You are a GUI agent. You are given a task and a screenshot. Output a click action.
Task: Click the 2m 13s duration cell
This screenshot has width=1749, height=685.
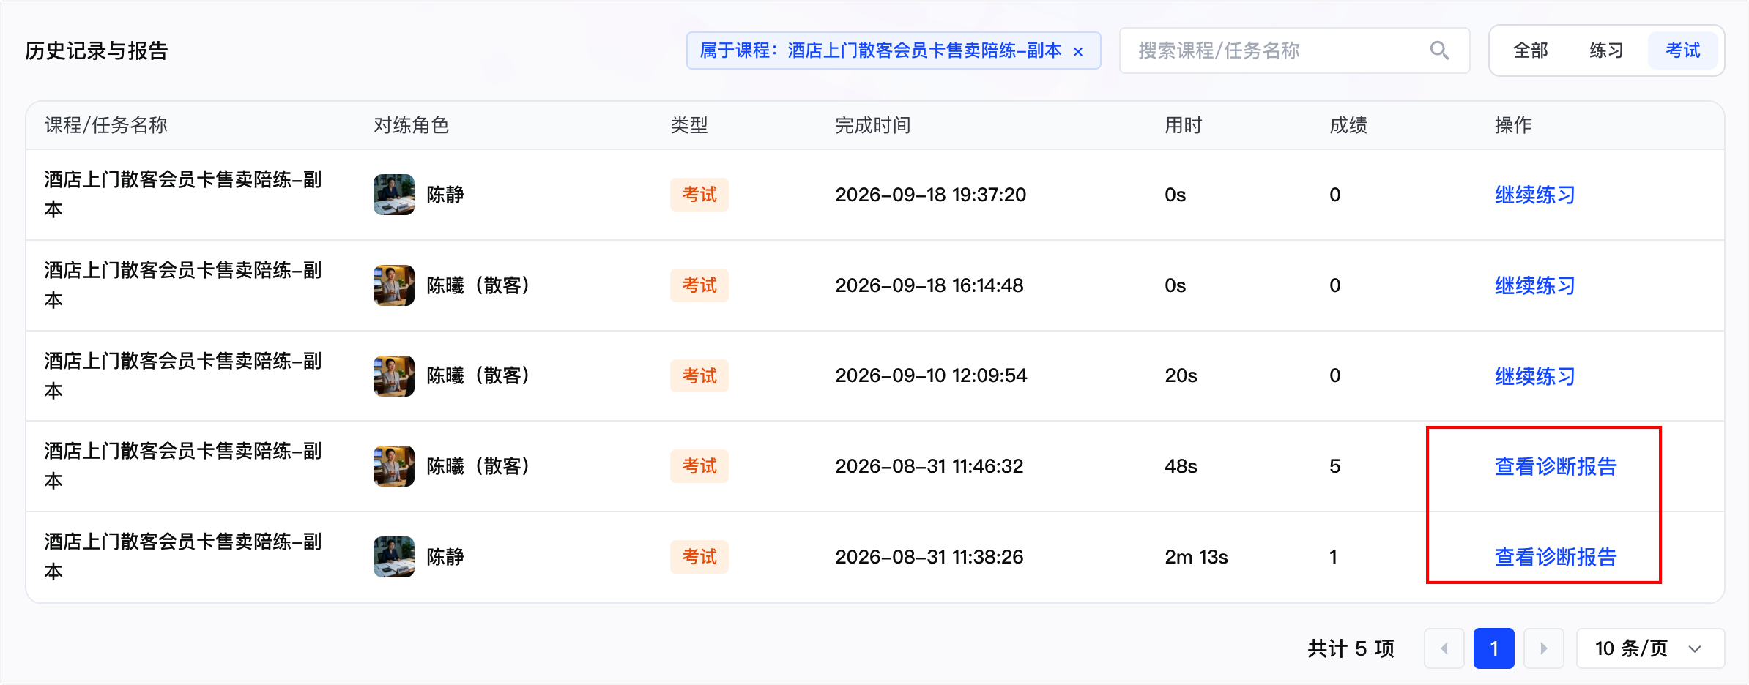pyautogui.click(x=1196, y=557)
